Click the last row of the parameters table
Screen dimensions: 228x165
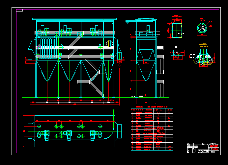click(x=152, y=149)
